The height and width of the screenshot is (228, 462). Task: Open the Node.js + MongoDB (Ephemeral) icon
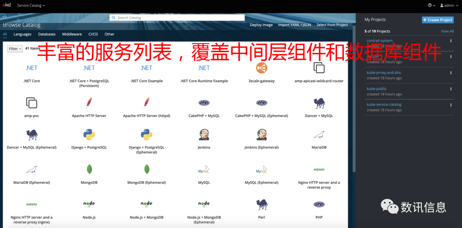[x=204, y=204]
